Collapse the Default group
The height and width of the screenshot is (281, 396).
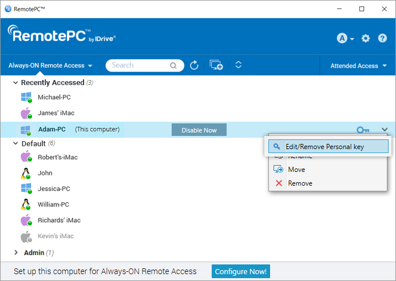tap(15, 143)
